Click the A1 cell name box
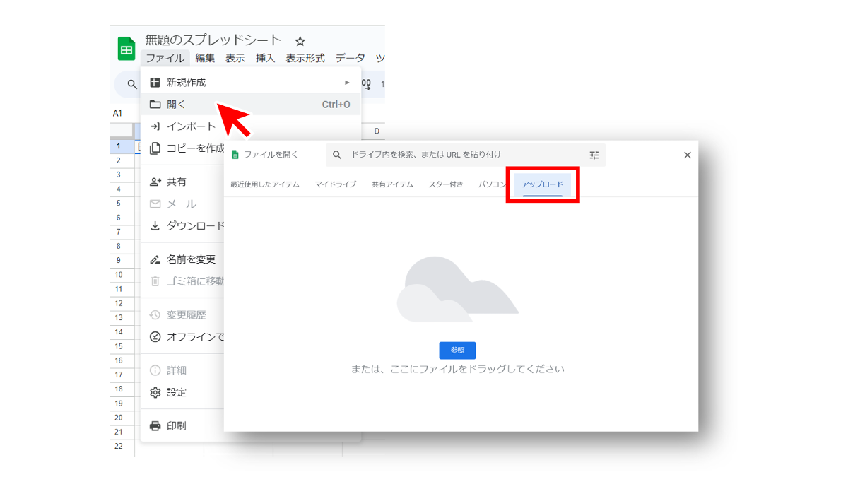The height and width of the screenshot is (477, 848). [x=118, y=113]
